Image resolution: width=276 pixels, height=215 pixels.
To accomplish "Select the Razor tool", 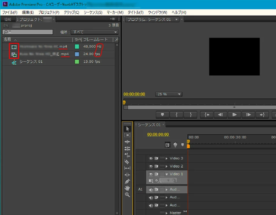I will 127,161.
